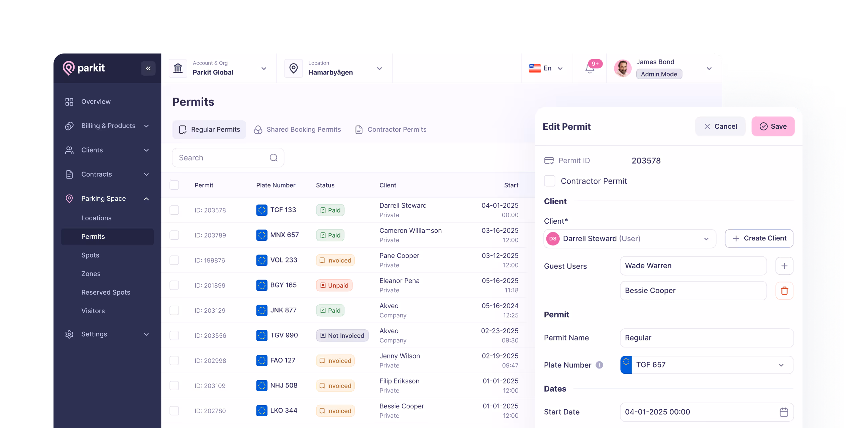The height and width of the screenshot is (428, 856).
Task: Click the Contractor Permits tab document icon
Action: click(359, 130)
